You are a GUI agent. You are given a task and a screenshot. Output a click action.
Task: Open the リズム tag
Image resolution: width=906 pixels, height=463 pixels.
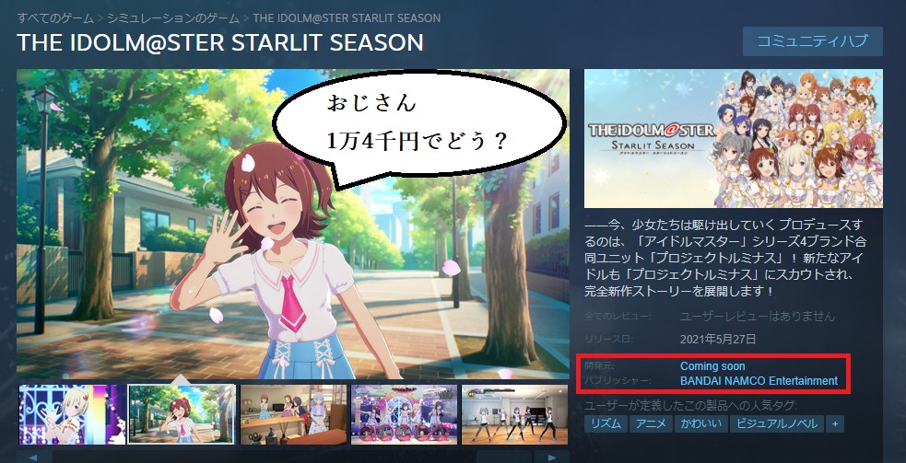(606, 423)
